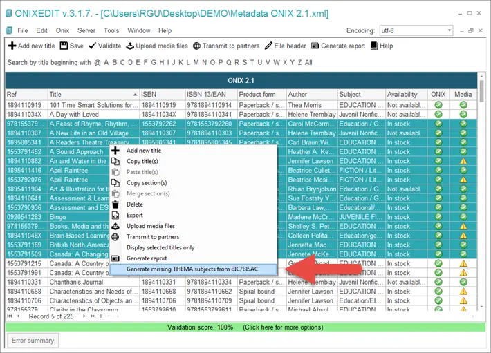Open the Encoding utf-8 dropdown
491x353 pixels.
pyautogui.click(x=450, y=30)
